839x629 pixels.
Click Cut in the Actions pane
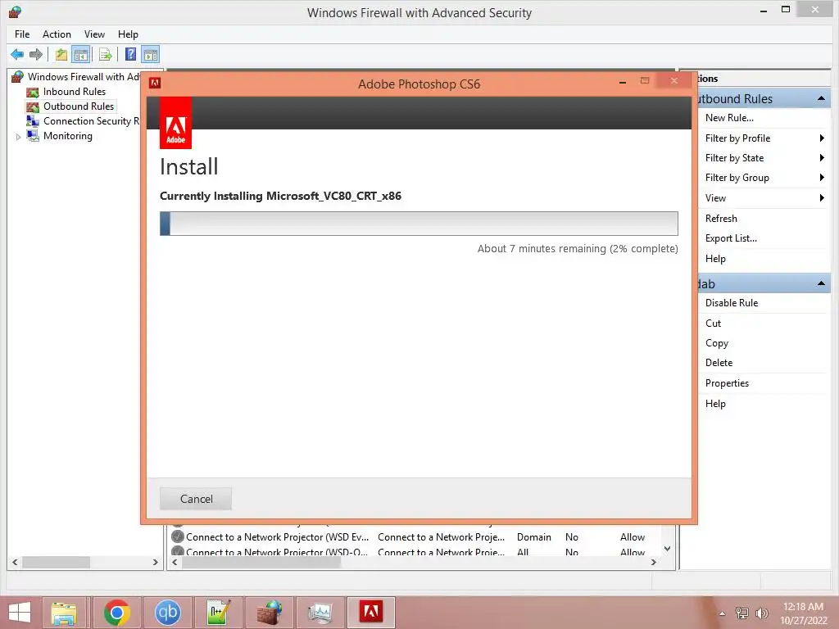click(x=713, y=323)
